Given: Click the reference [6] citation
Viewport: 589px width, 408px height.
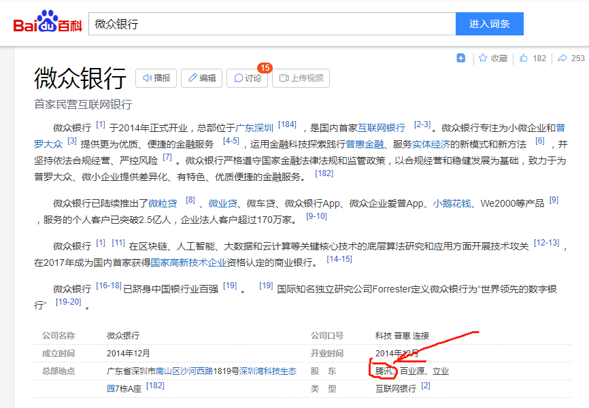Looking at the screenshot, I should tap(540, 141).
